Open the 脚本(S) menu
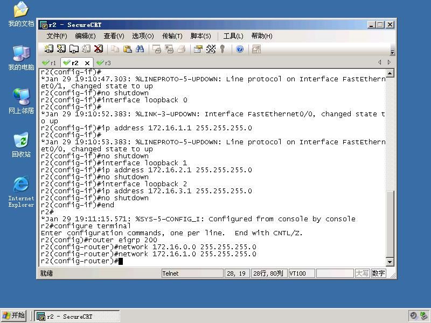Screen dimensions: 431x323 click(200, 36)
